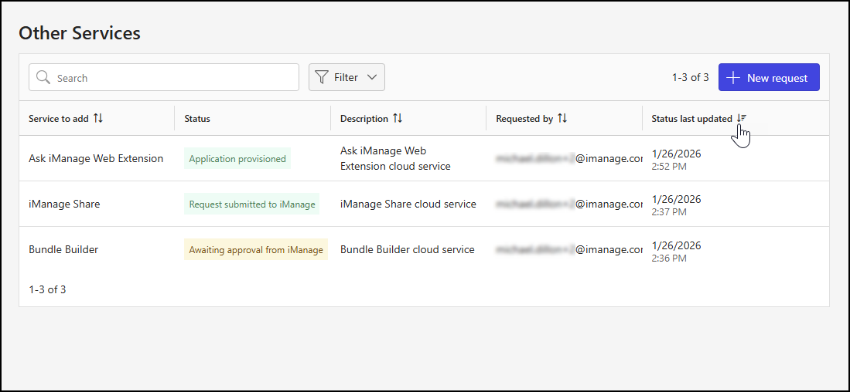Sort by Description arrows icon
Viewport: 850px width, 392px height.
point(398,118)
